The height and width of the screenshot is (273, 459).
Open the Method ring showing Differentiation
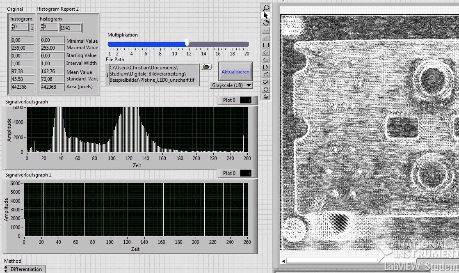(x=26, y=269)
